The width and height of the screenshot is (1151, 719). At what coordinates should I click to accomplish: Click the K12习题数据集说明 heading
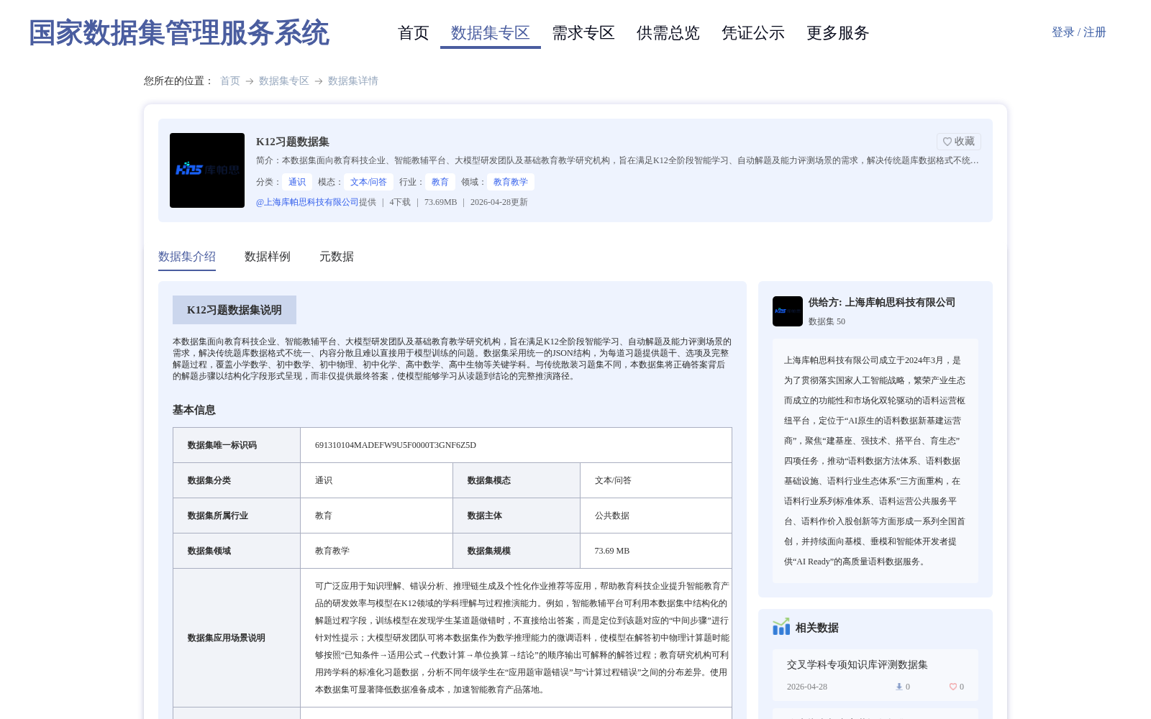235,310
